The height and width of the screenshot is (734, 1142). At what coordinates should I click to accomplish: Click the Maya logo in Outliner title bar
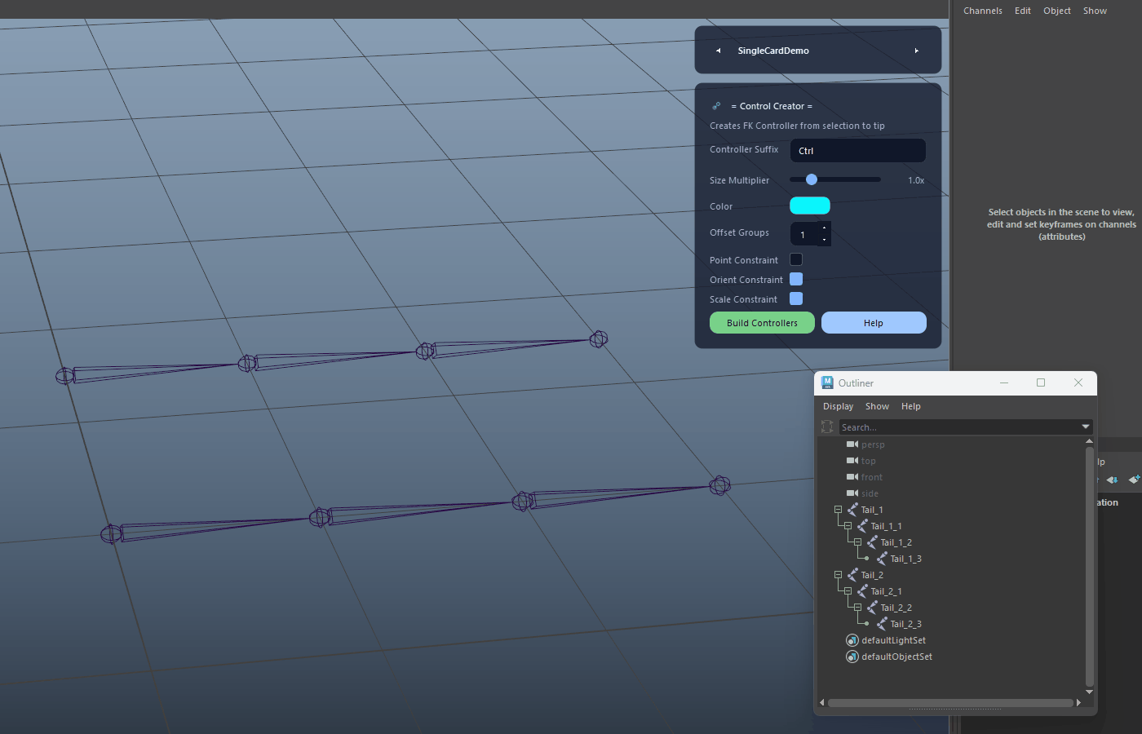(827, 382)
